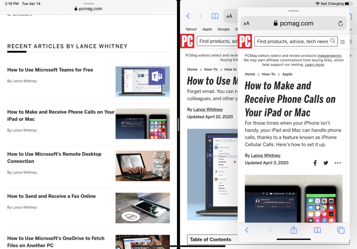Open bookmarks in slide-over bottom toolbar
The height and width of the screenshot is (249, 357).
click(317, 230)
